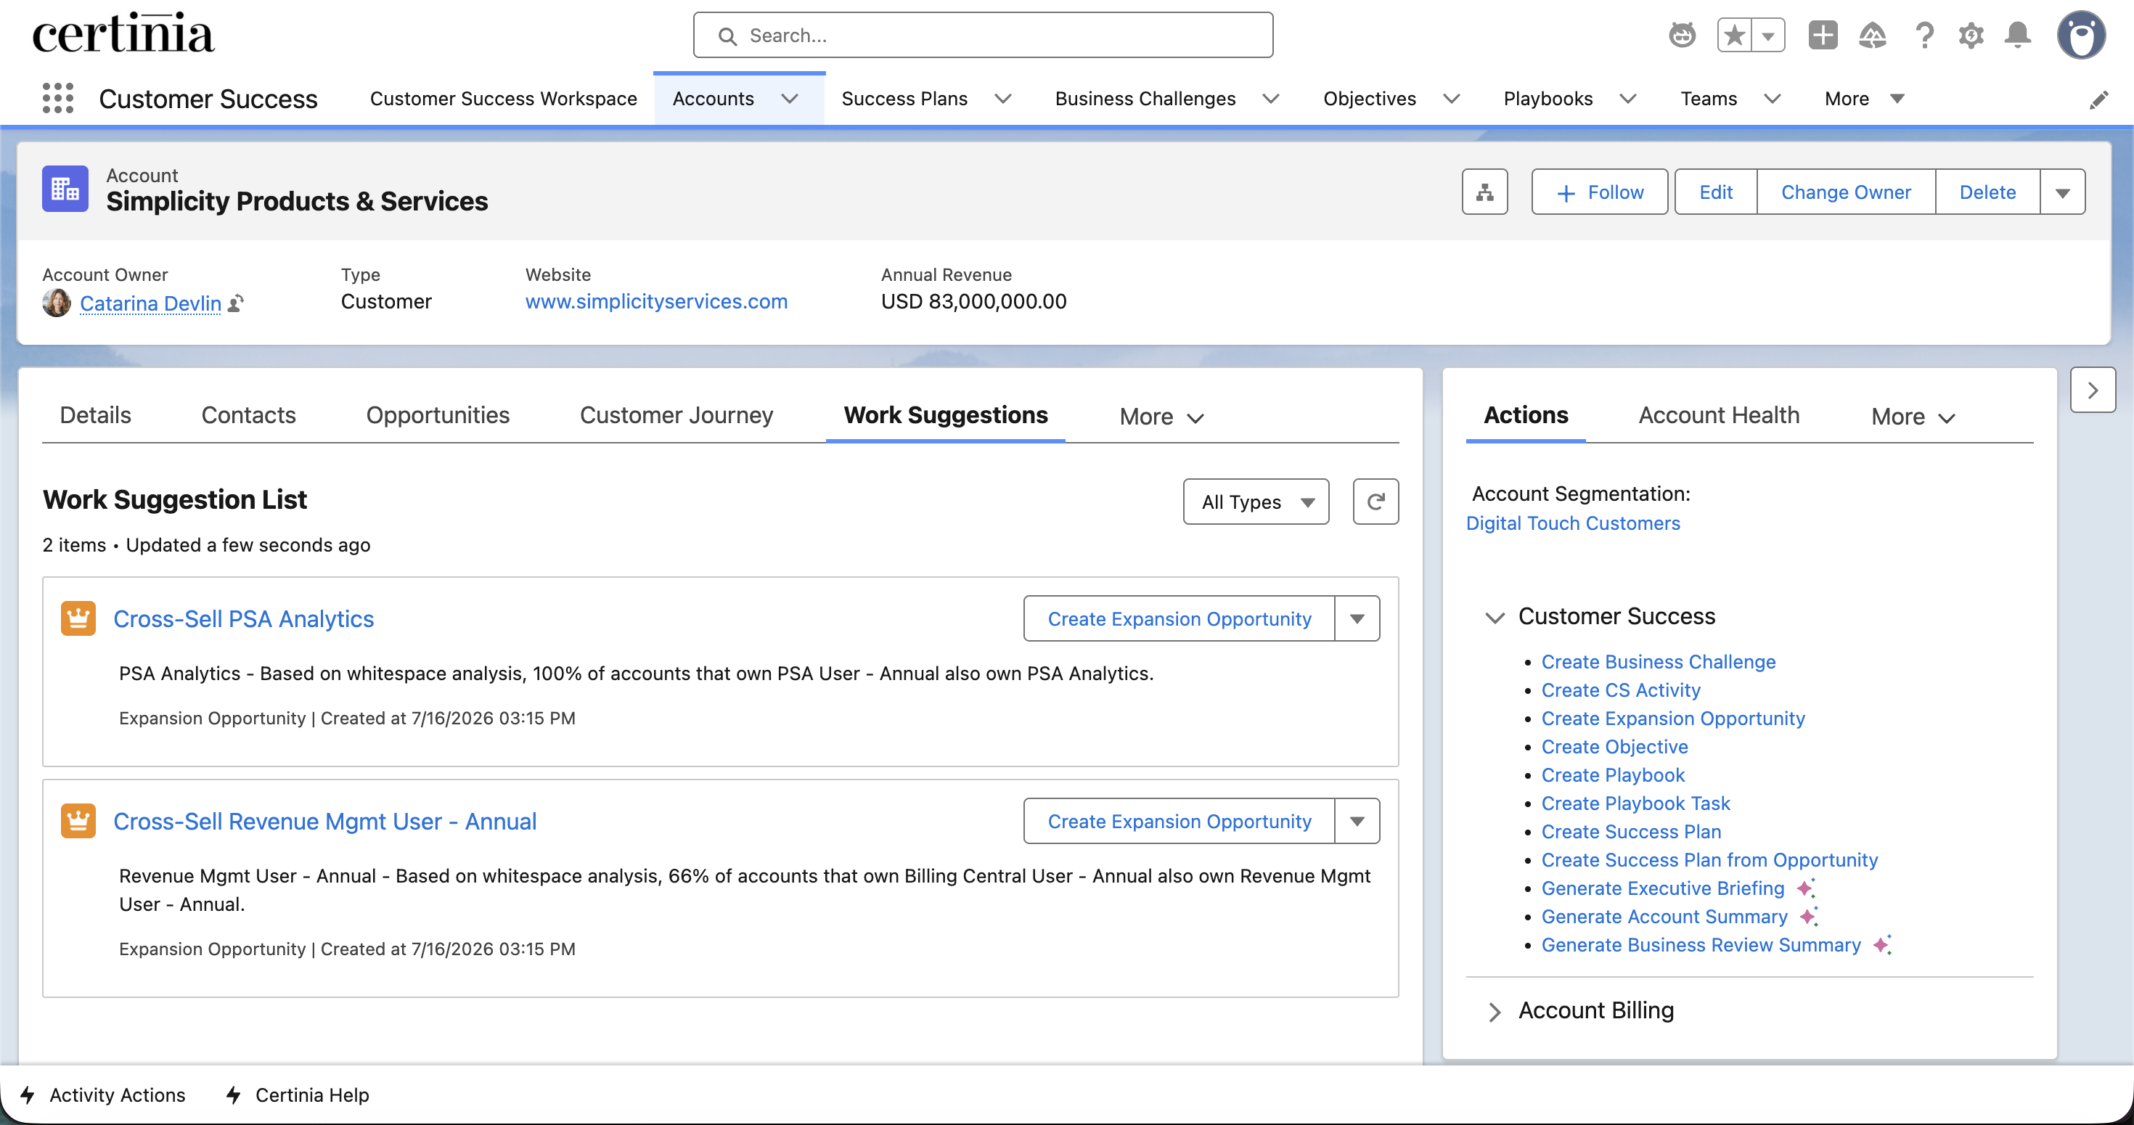Select the Actions tab
This screenshot has height=1125, width=2134.
coord(1525,415)
